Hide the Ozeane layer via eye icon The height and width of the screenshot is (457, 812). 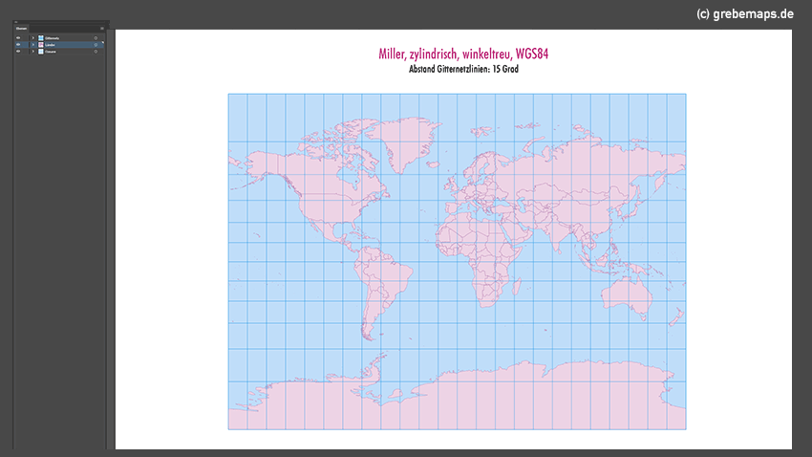click(x=18, y=51)
